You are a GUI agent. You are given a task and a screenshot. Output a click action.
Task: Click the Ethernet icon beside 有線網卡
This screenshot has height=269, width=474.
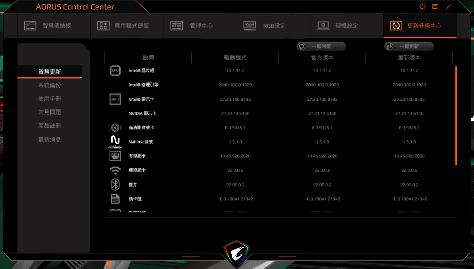pyautogui.click(x=115, y=156)
